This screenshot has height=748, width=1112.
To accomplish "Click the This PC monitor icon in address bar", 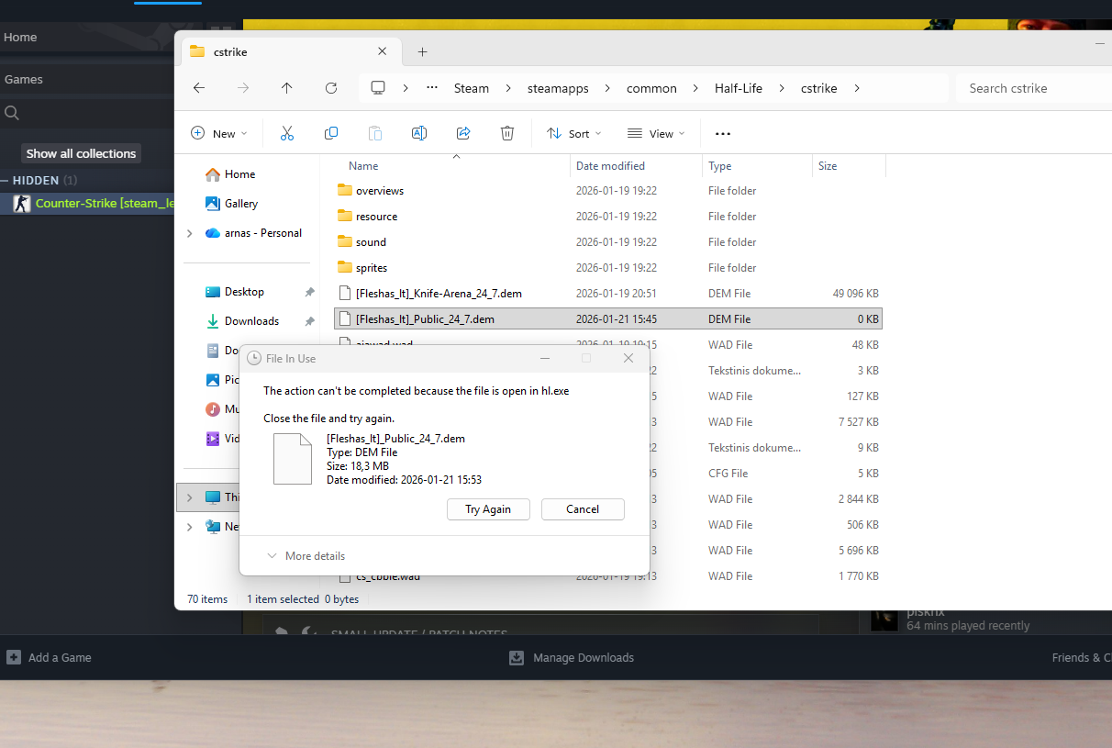I will click(x=378, y=88).
